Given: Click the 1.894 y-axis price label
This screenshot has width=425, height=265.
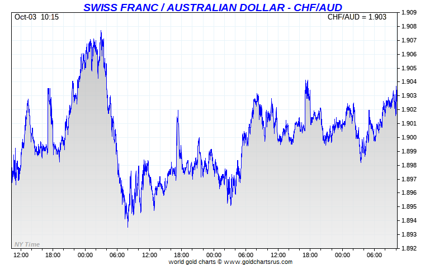Looking at the screenshot, I should pyautogui.click(x=409, y=221).
